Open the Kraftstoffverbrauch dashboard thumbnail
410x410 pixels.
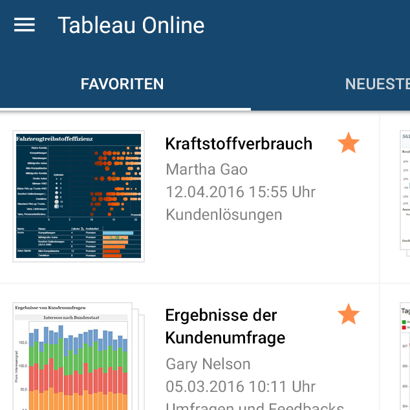[x=78, y=196]
